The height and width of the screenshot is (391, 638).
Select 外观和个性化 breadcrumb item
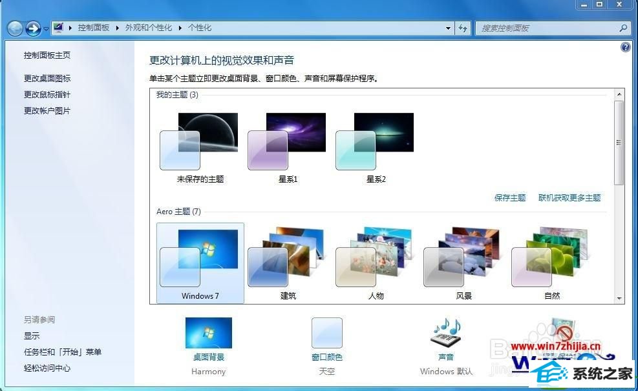click(149, 28)
